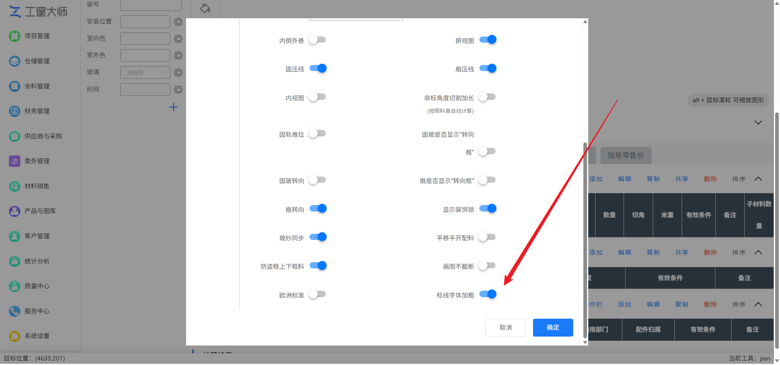This screenshot has width=780, height=365.
Task: Click the 确定 confirm button
Action: click(553, 328)
